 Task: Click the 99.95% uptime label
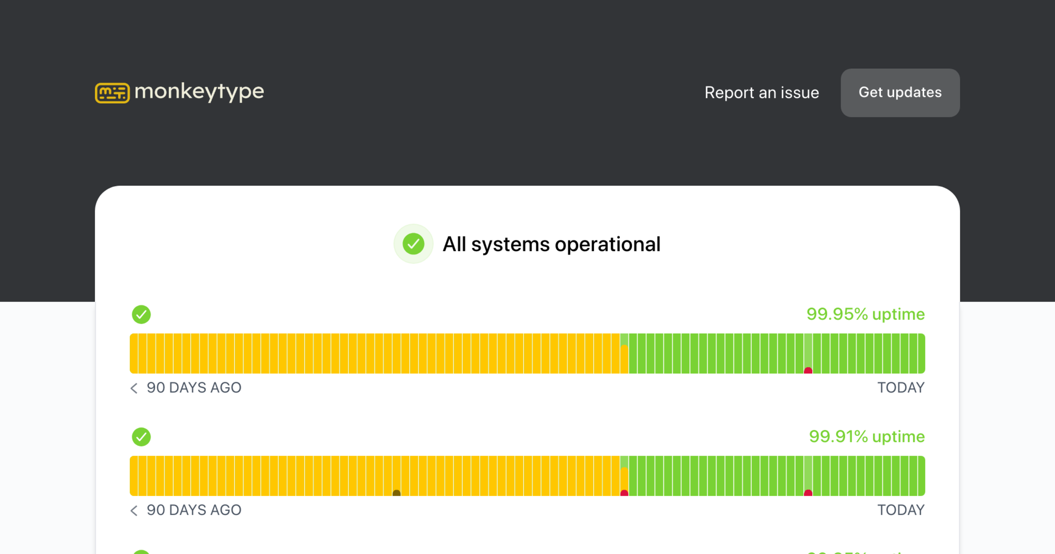pyautogui.click(x=865, y=314)
